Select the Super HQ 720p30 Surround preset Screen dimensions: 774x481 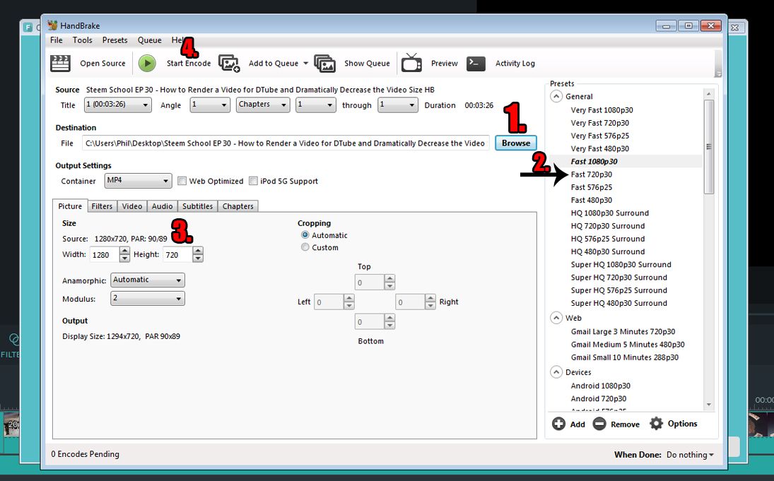(619, 278)
